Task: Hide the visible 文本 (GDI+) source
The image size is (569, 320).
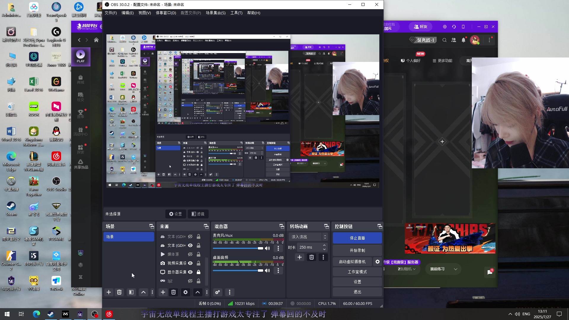Action: click(190, 245)
